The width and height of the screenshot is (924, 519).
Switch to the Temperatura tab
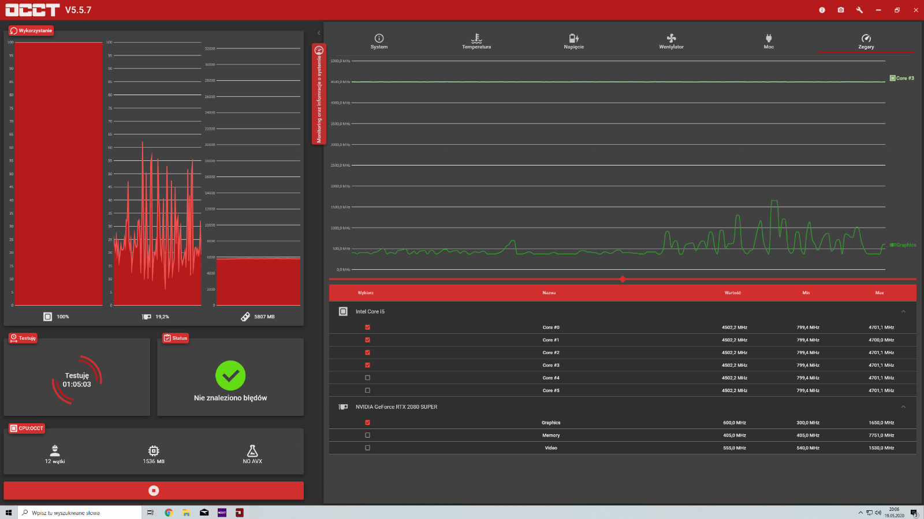[476, 42]
